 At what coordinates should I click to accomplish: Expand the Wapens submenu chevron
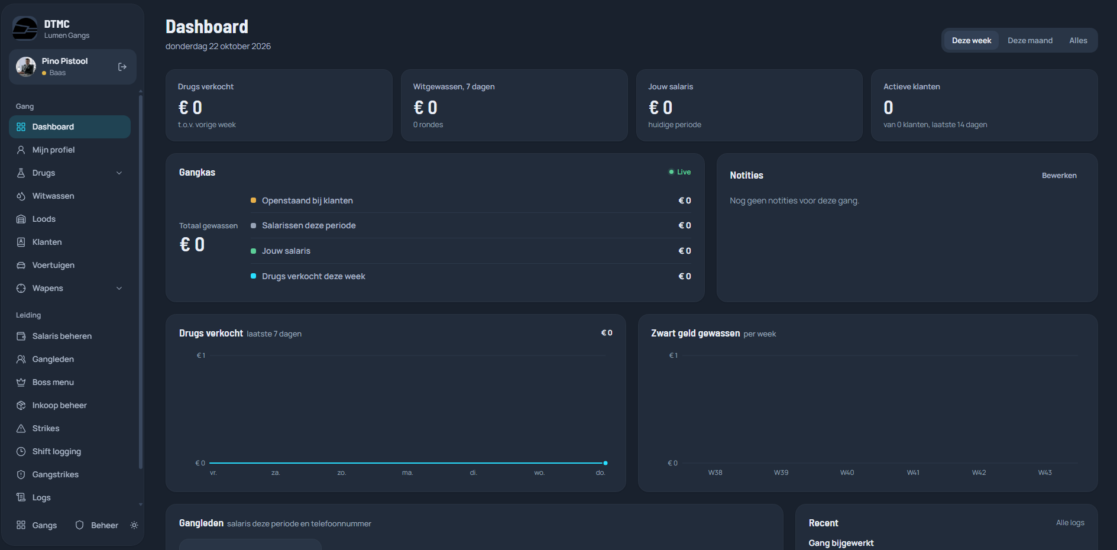pyautogui.click(x=119, y=288)
